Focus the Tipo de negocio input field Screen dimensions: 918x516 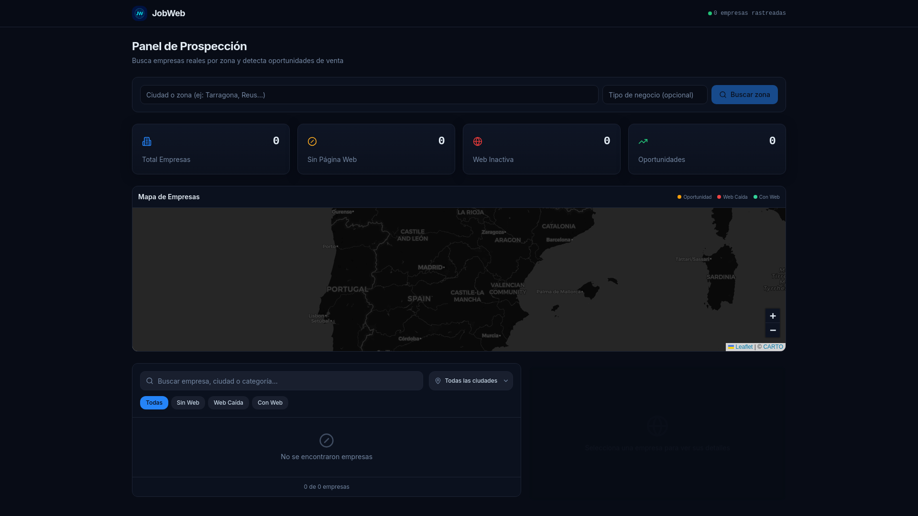tap(655, 95)
